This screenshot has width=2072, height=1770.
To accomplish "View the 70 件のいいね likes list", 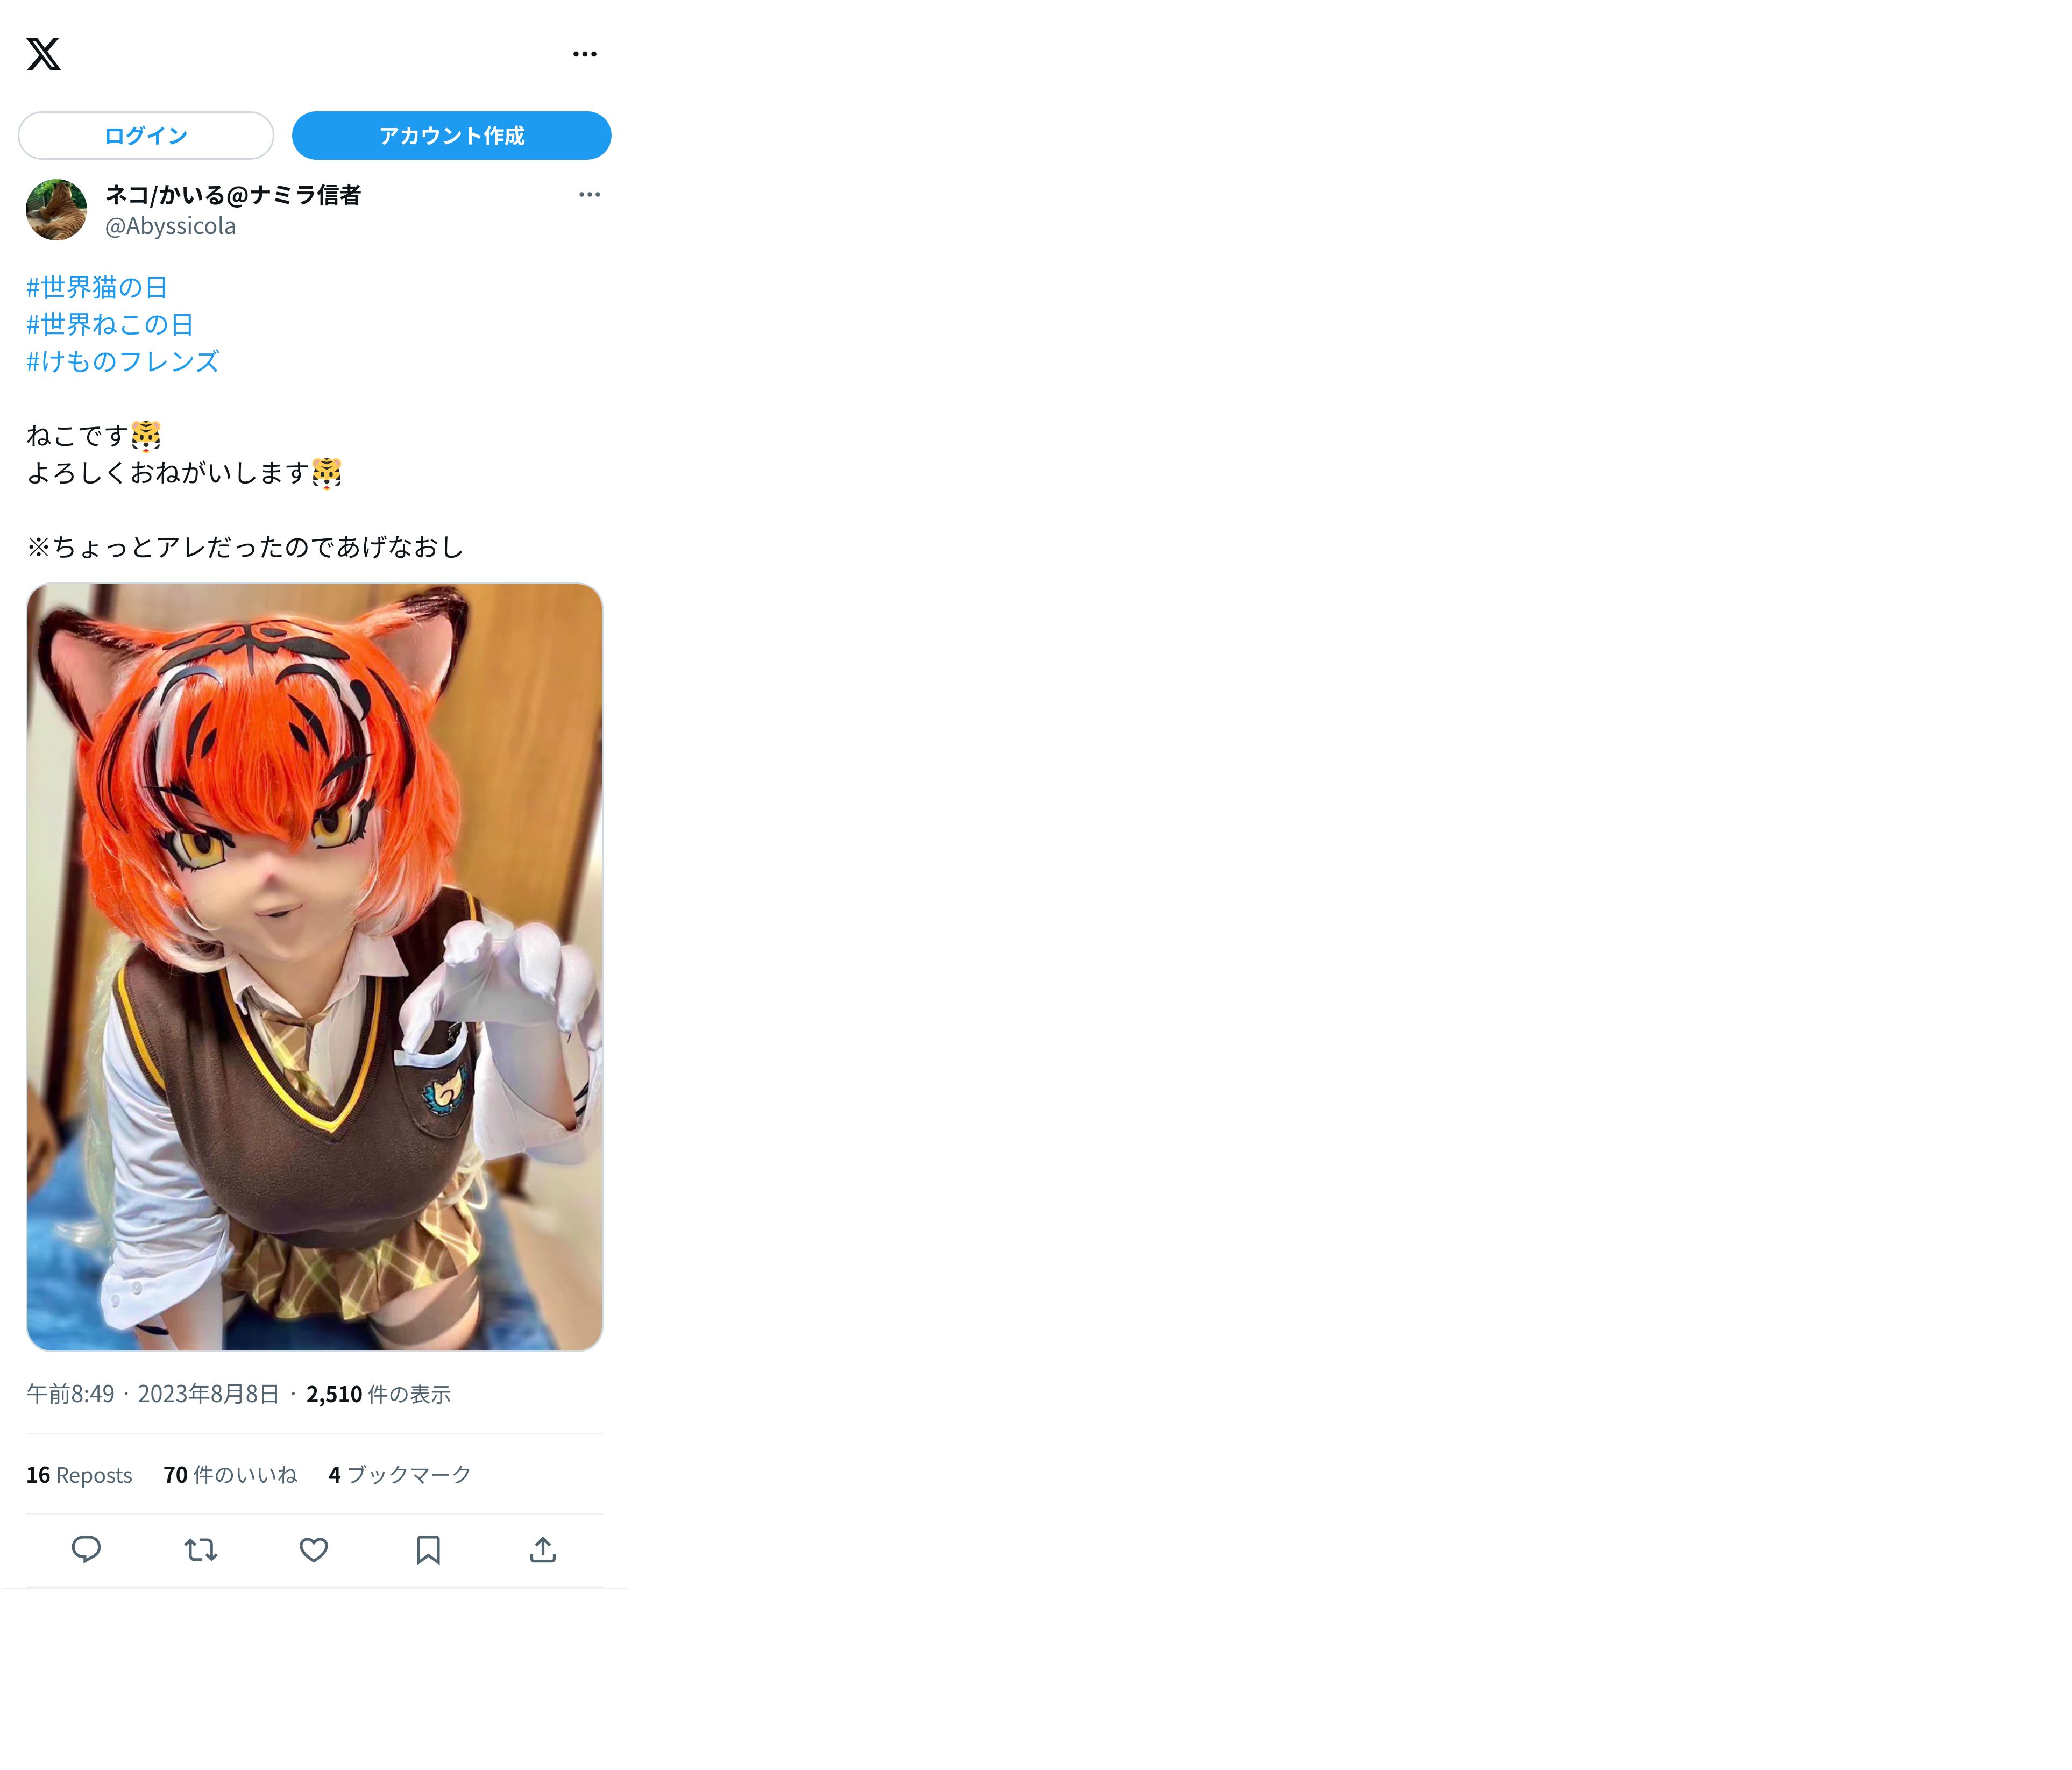I will (x=230, y=1475).
